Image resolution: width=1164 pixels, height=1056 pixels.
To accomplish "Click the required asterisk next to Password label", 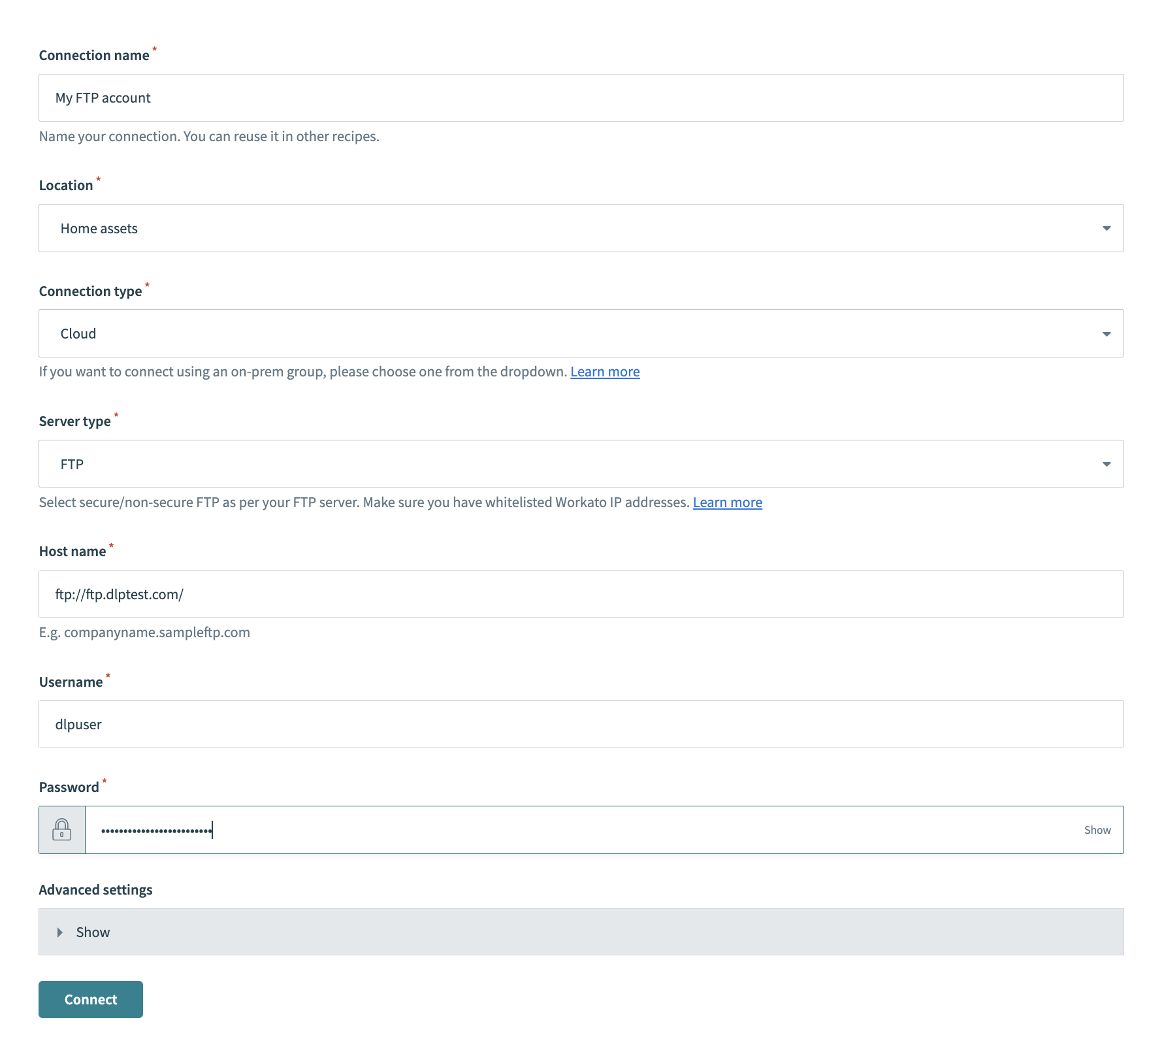I will pyautogui.click(x=104, y=782).
